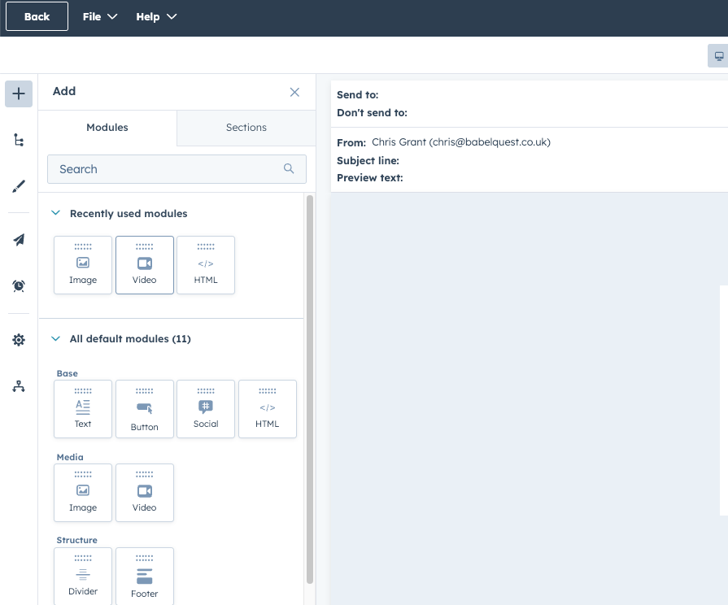Collapse the Recently used modules section

pos(56,213)
